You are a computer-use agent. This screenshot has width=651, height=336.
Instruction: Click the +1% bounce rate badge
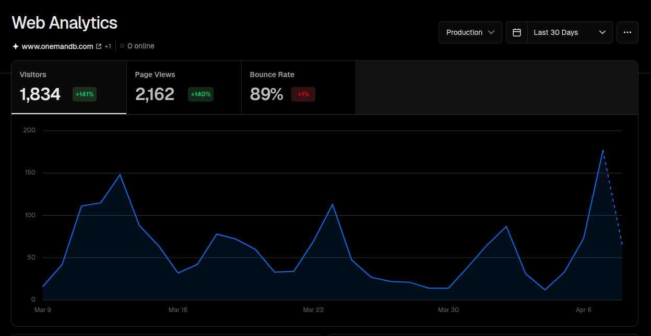[x=303, y=94]
